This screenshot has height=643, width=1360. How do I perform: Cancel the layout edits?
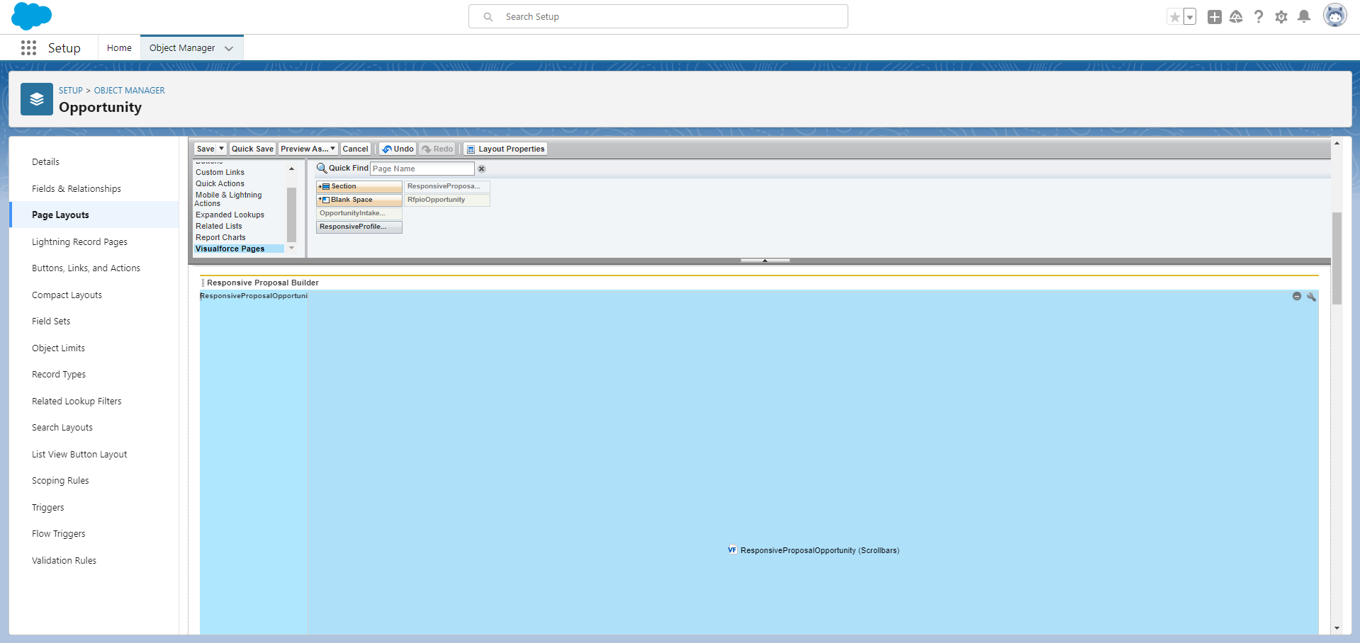click(x=355, y=149)
